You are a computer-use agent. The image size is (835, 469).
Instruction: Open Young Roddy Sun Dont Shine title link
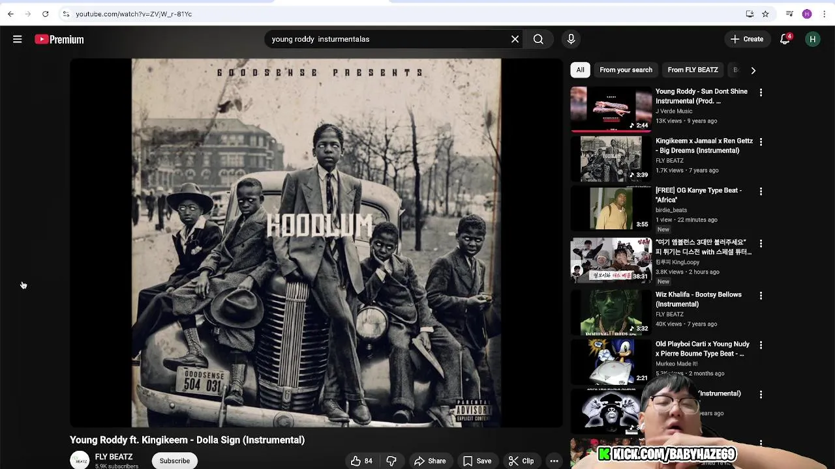701,96
